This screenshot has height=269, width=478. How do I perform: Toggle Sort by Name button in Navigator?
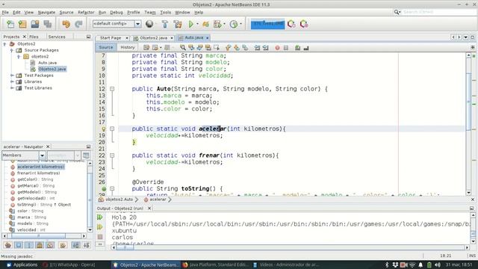(x=76, y=245)
